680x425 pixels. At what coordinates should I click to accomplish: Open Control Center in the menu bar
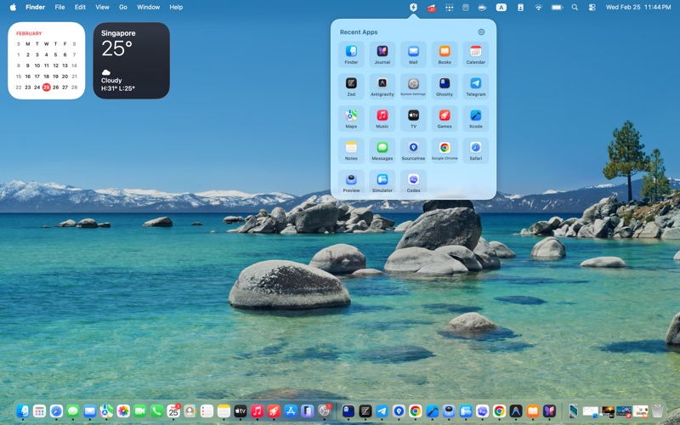point(592,7)
